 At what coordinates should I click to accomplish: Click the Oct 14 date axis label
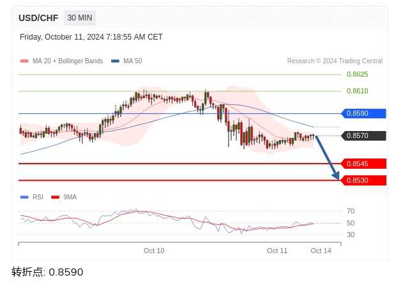pos(321,251)
